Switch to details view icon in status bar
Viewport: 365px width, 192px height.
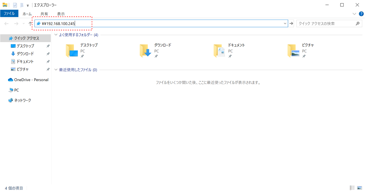pyautogui.click(x=352, y=188)
